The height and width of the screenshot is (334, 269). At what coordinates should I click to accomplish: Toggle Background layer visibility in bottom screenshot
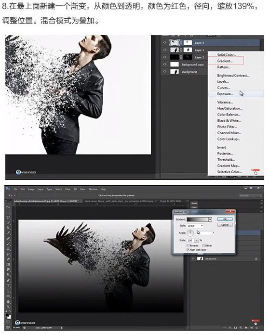click(x=193, y=258)
